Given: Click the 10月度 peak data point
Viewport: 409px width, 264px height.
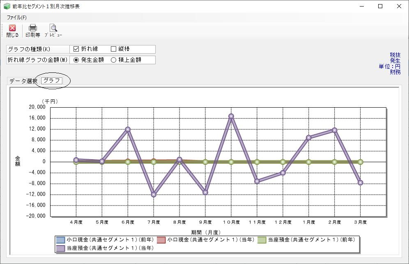Looking at the screenshot, I should (231, 116).
